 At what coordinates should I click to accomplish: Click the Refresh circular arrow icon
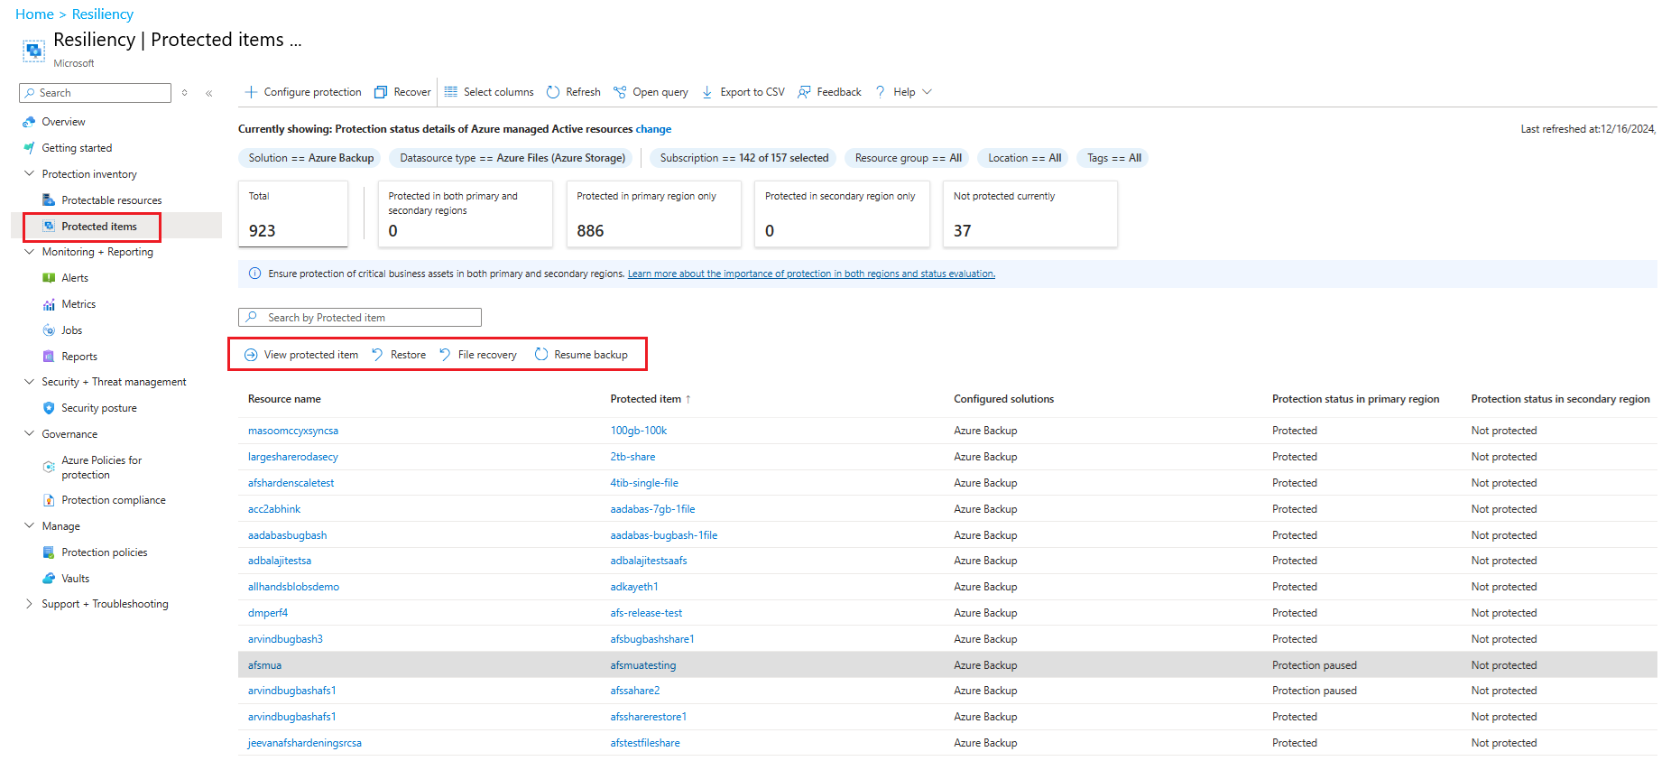[x=553, y=92]
